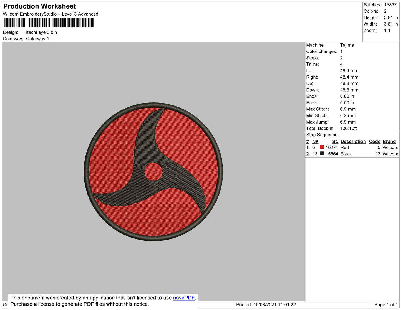Screen dimensions: 401x310
Task: Click the Width value '3.81 in'
Action: [x=391, y=24]
